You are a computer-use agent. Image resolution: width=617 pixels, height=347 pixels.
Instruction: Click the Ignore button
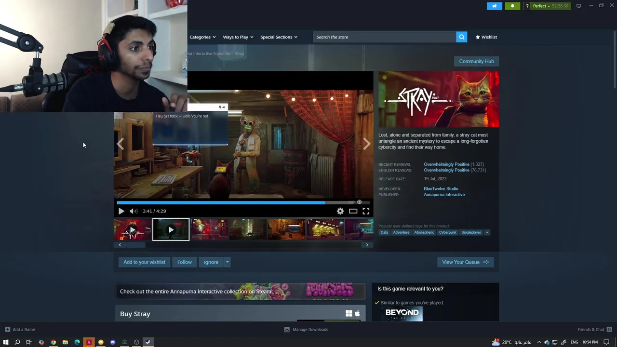(x=211, y=262)
